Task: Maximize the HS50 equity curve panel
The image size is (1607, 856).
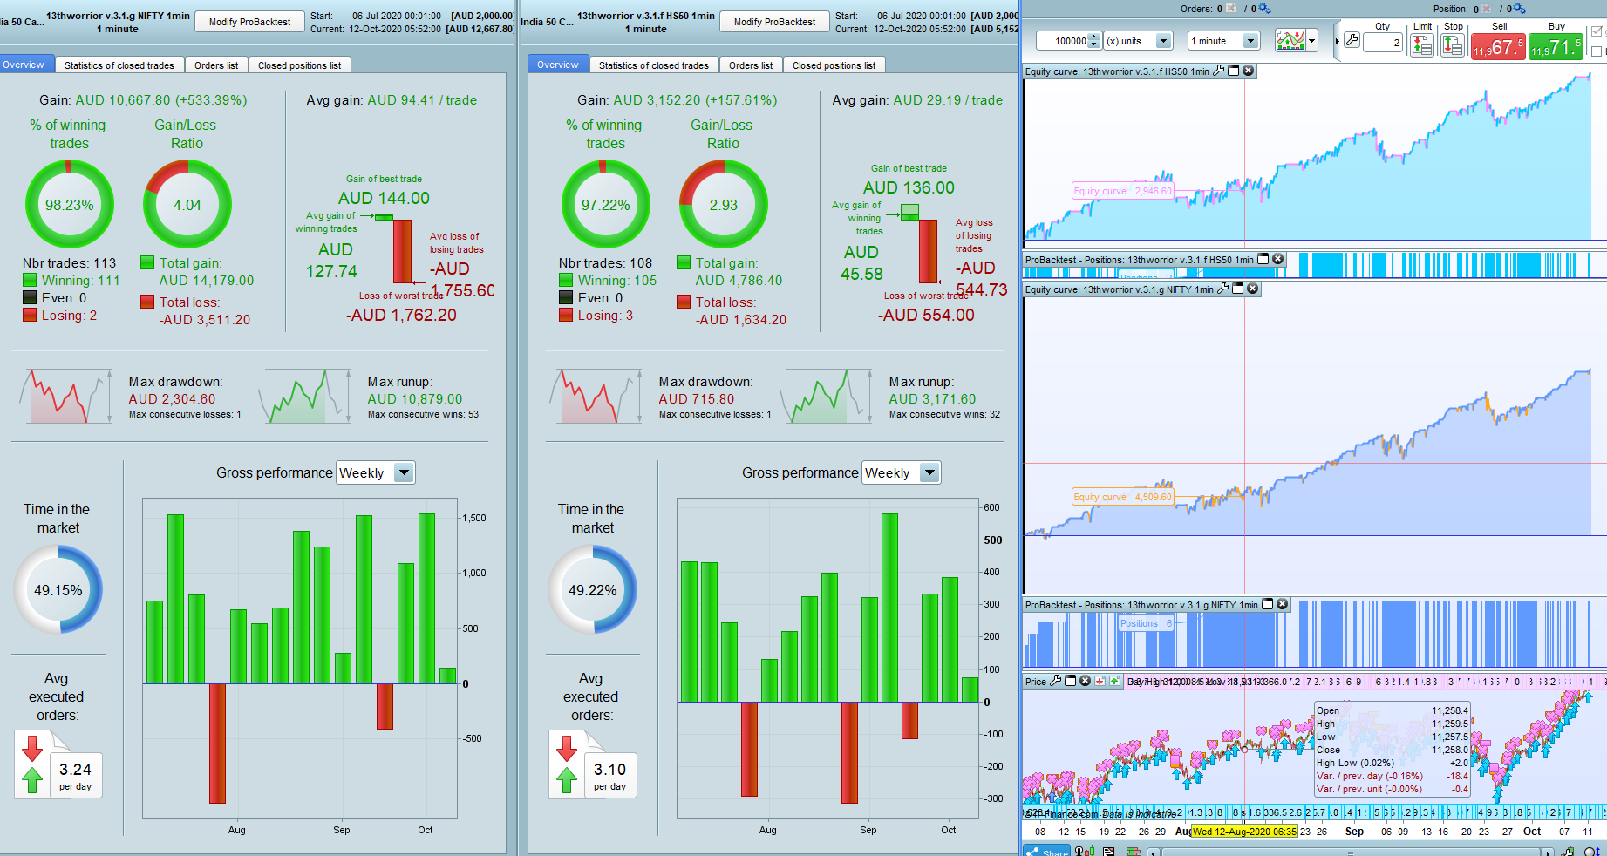Action: click(1234, 71)
